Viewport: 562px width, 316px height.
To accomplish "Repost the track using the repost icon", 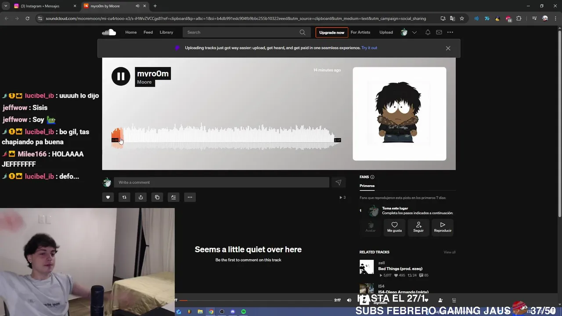I will click(124, 197).
